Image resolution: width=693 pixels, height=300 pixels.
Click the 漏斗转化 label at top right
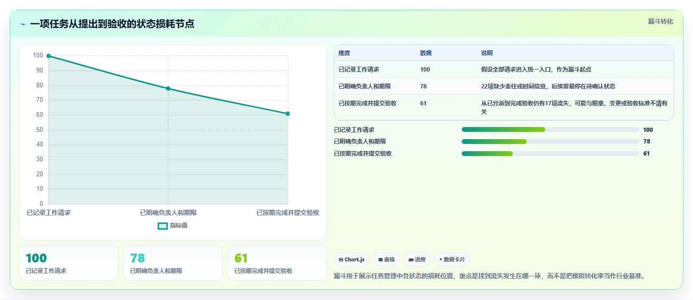pyautogui.click(x=660, y=22)
